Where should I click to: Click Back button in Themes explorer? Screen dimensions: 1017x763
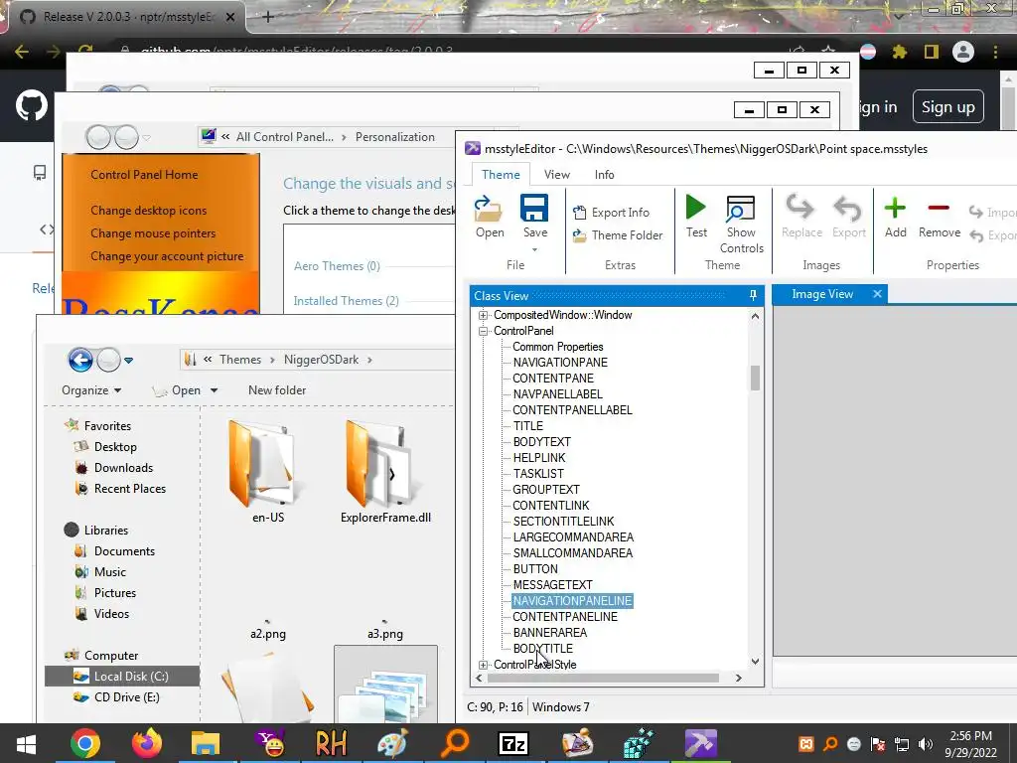point(80,360)
